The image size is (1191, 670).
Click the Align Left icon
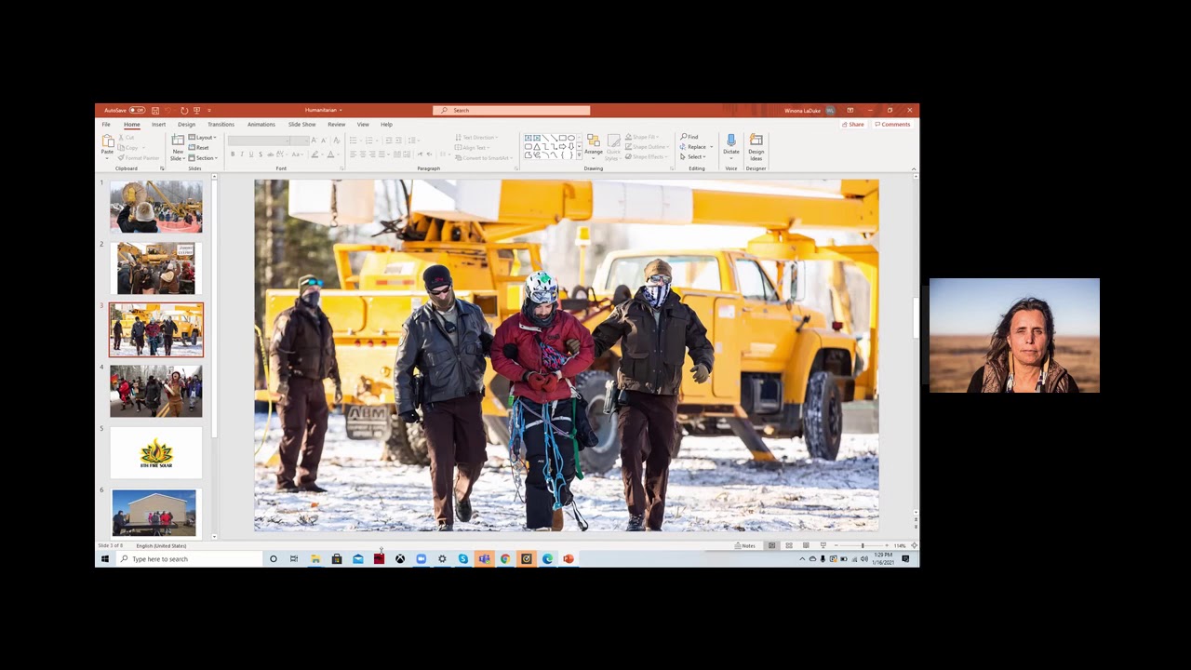pyautogui.click(x=353, y=154)
